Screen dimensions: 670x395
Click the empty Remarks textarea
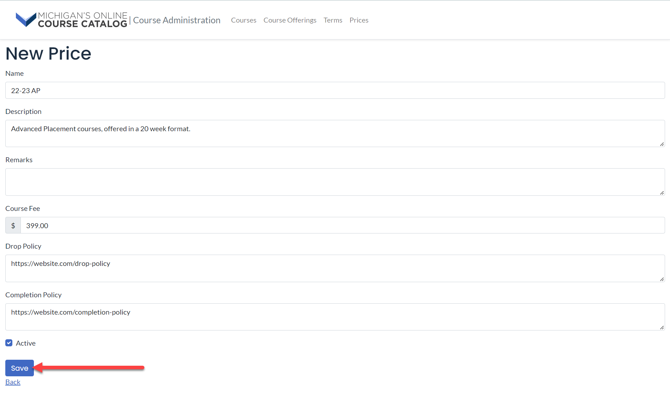[x=212, y=182]
